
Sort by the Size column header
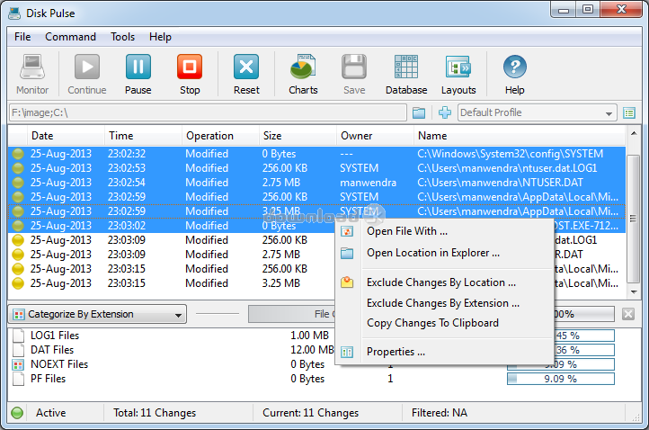(x=298, y=136)
